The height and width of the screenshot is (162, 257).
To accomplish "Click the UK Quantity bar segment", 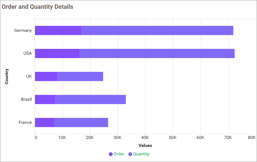I will 80,77.
